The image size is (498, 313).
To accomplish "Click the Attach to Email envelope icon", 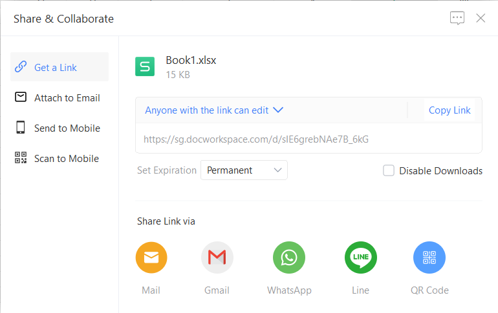I will coord(21,97).
